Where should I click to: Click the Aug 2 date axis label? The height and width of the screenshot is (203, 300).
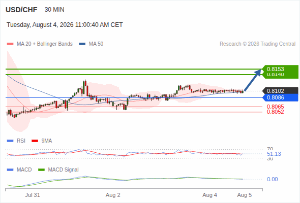click(x=113, y=195)
